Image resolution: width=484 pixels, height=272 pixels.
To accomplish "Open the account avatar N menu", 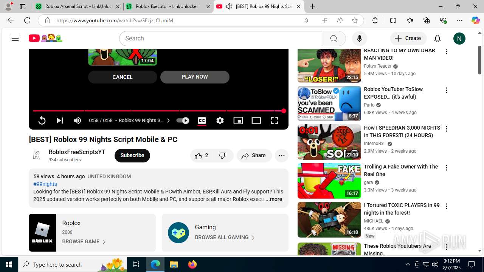I will (x=459, y=39).
